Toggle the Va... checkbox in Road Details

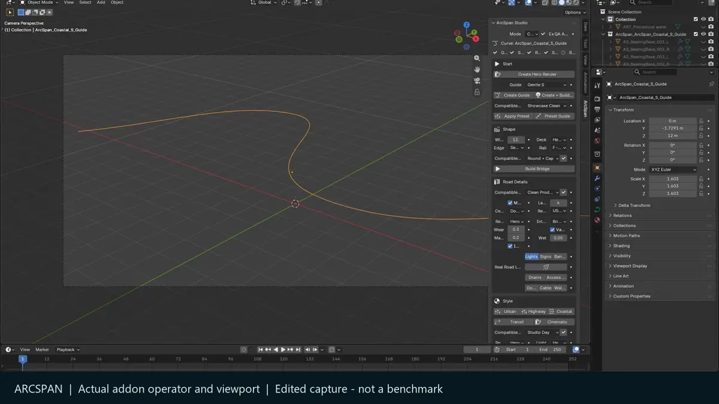click(x=552, y=230)
